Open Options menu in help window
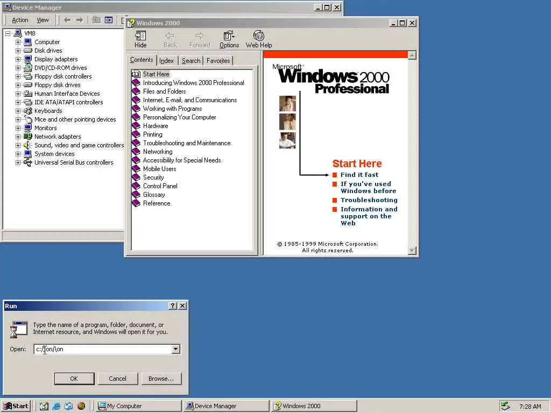Screen dimensions: 551x413 point(229,39)
